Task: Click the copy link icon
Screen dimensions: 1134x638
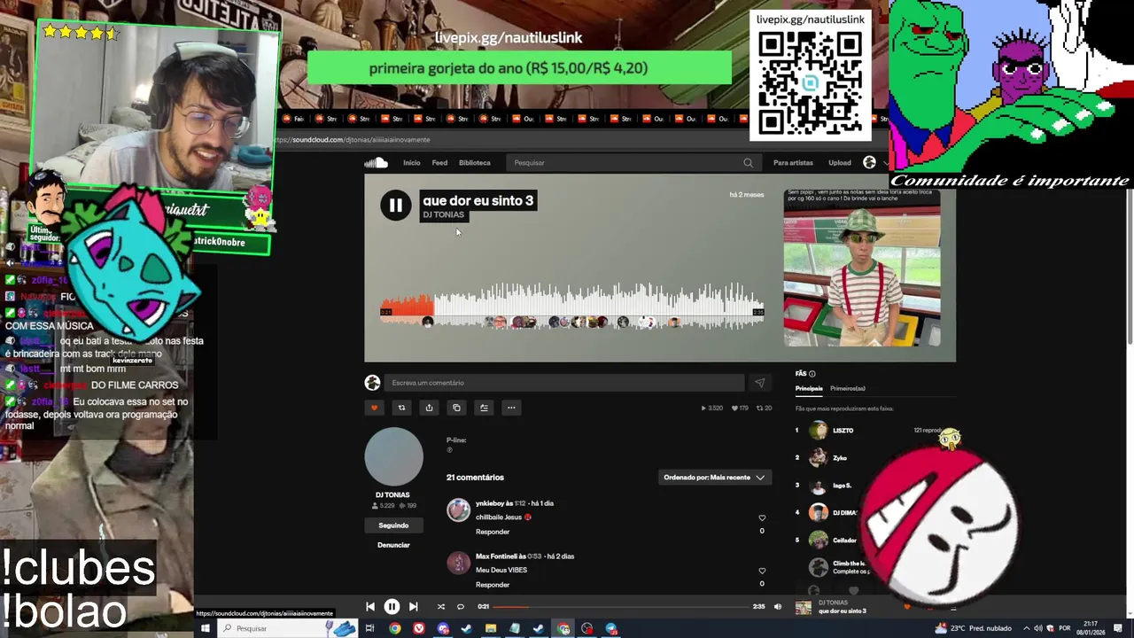Action: [x=456, y=408]
